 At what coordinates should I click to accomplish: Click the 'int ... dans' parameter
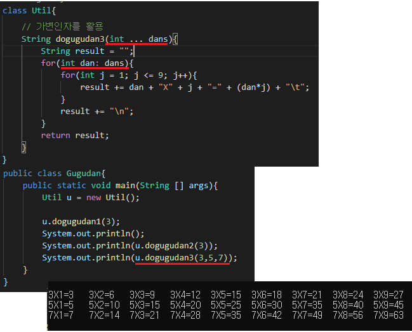[138, 39]
